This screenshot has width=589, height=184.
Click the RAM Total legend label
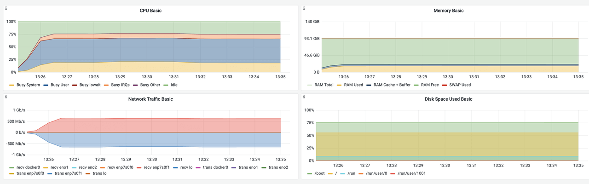point(323,85)
